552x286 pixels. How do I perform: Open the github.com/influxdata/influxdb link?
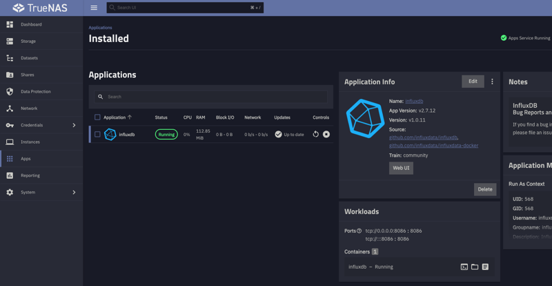[x=424, y=137]
